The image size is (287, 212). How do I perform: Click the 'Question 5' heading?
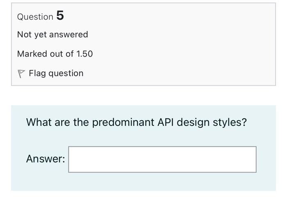41,16
